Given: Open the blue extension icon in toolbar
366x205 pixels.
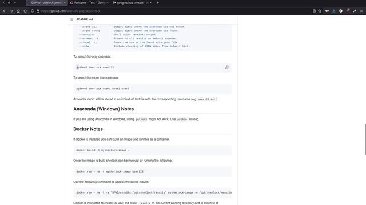Looking at the screenshot, I should [334, 11].
